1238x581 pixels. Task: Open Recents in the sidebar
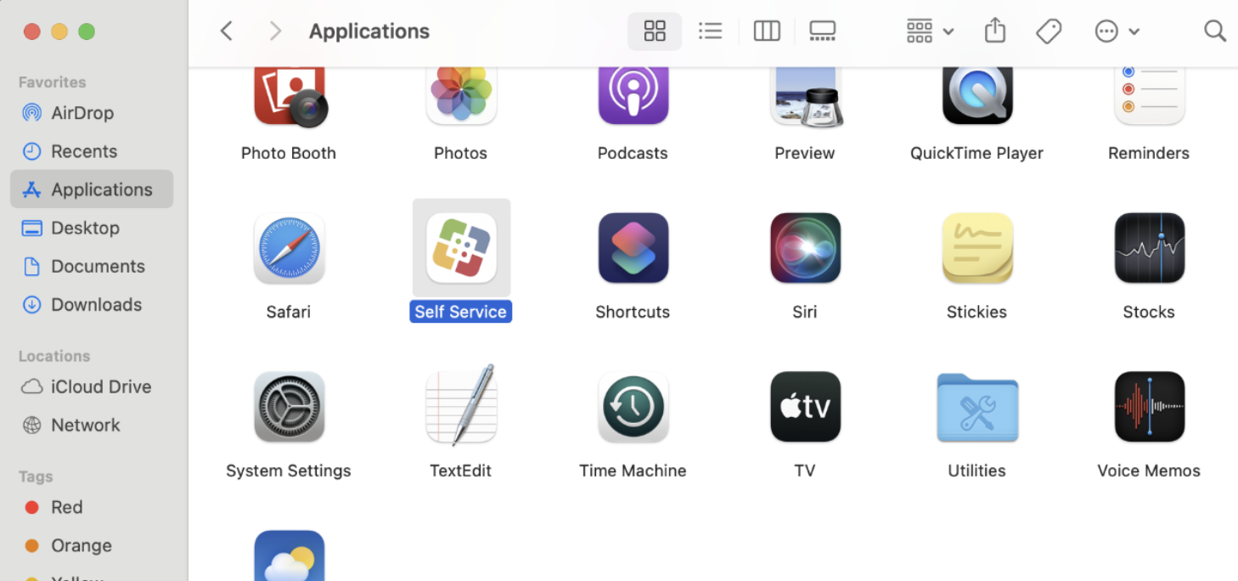click(x=92, y=151)
